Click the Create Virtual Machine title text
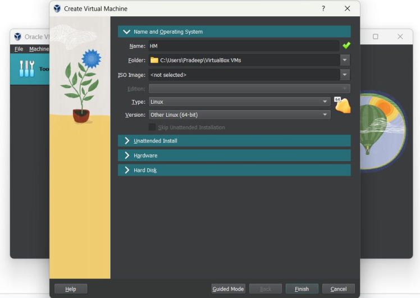 tap(95, 8)
